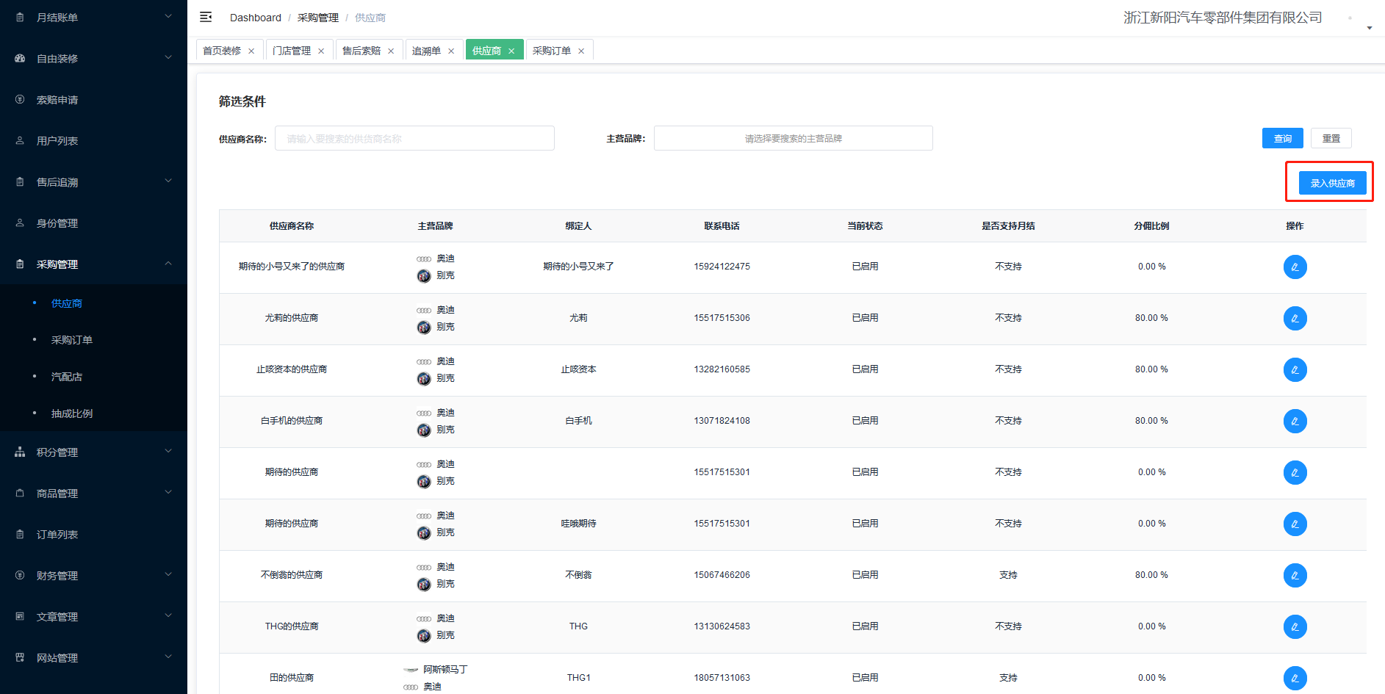The image size is (1385, 694).
Task: Click the 索赔申请 sidebar icon
Action: pyautogui.click(x=20, y=99)
